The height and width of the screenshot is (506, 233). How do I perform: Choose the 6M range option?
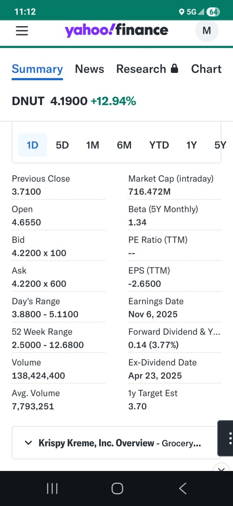[x=124, y=145]
